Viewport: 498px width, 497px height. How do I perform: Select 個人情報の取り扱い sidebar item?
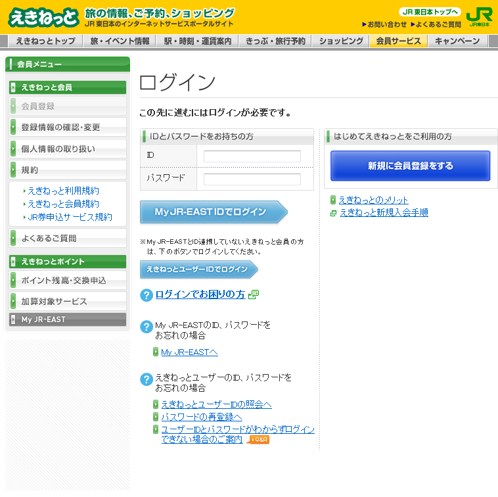click(68, 149)
